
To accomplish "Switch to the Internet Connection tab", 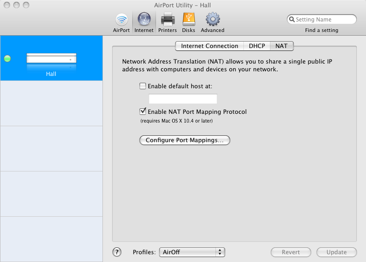I will pos(210,46).
